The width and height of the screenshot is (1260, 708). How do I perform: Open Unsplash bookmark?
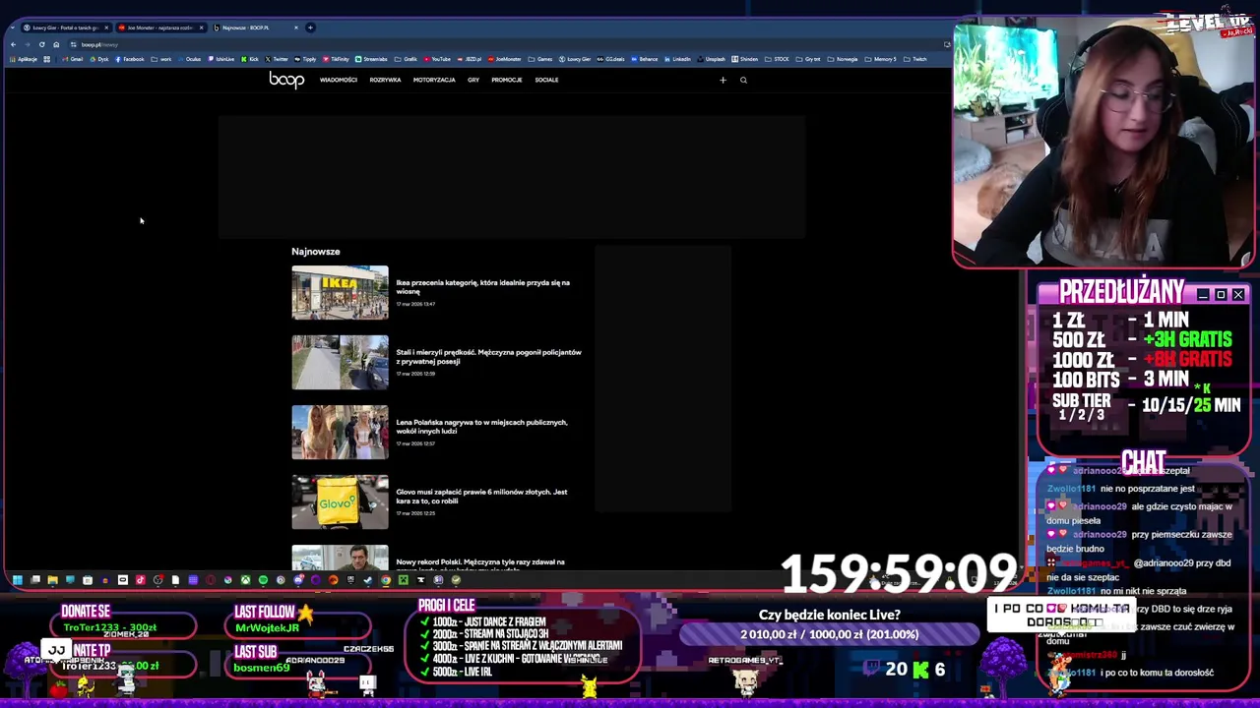pos(712,59)
